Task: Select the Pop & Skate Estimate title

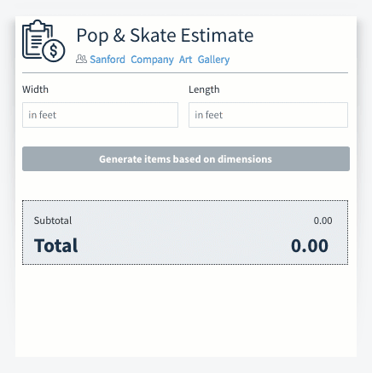Action: tap(165, 36)
